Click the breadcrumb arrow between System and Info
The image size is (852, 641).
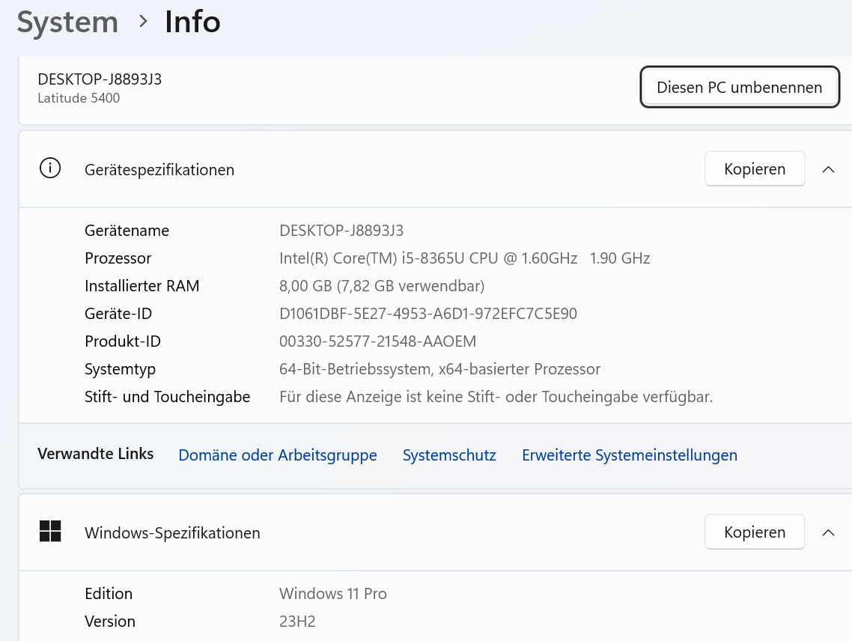point(142,22)
